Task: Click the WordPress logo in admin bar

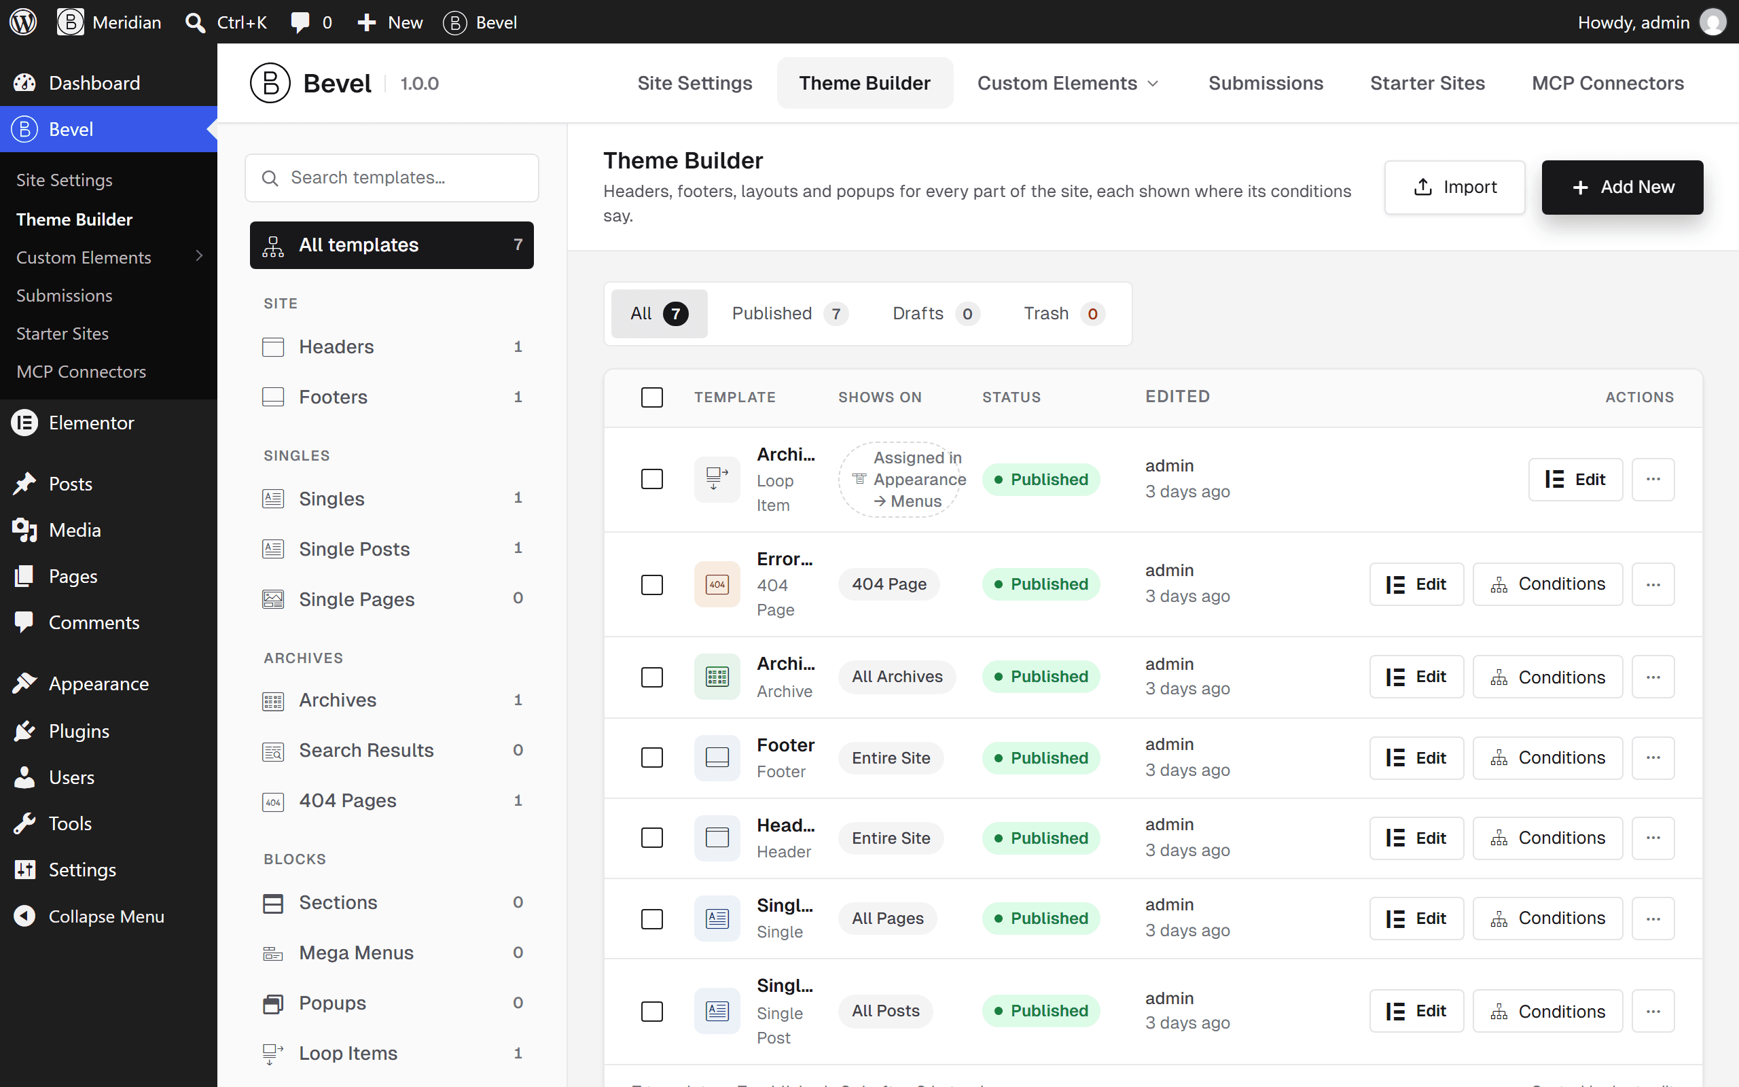Action: [23, 22]
